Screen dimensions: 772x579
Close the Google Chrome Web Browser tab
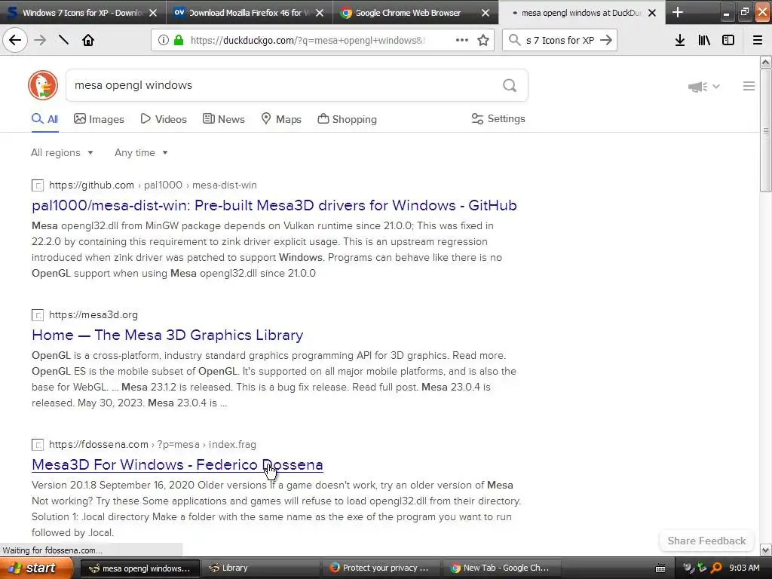pyautogui.click(x=486, y=13)
